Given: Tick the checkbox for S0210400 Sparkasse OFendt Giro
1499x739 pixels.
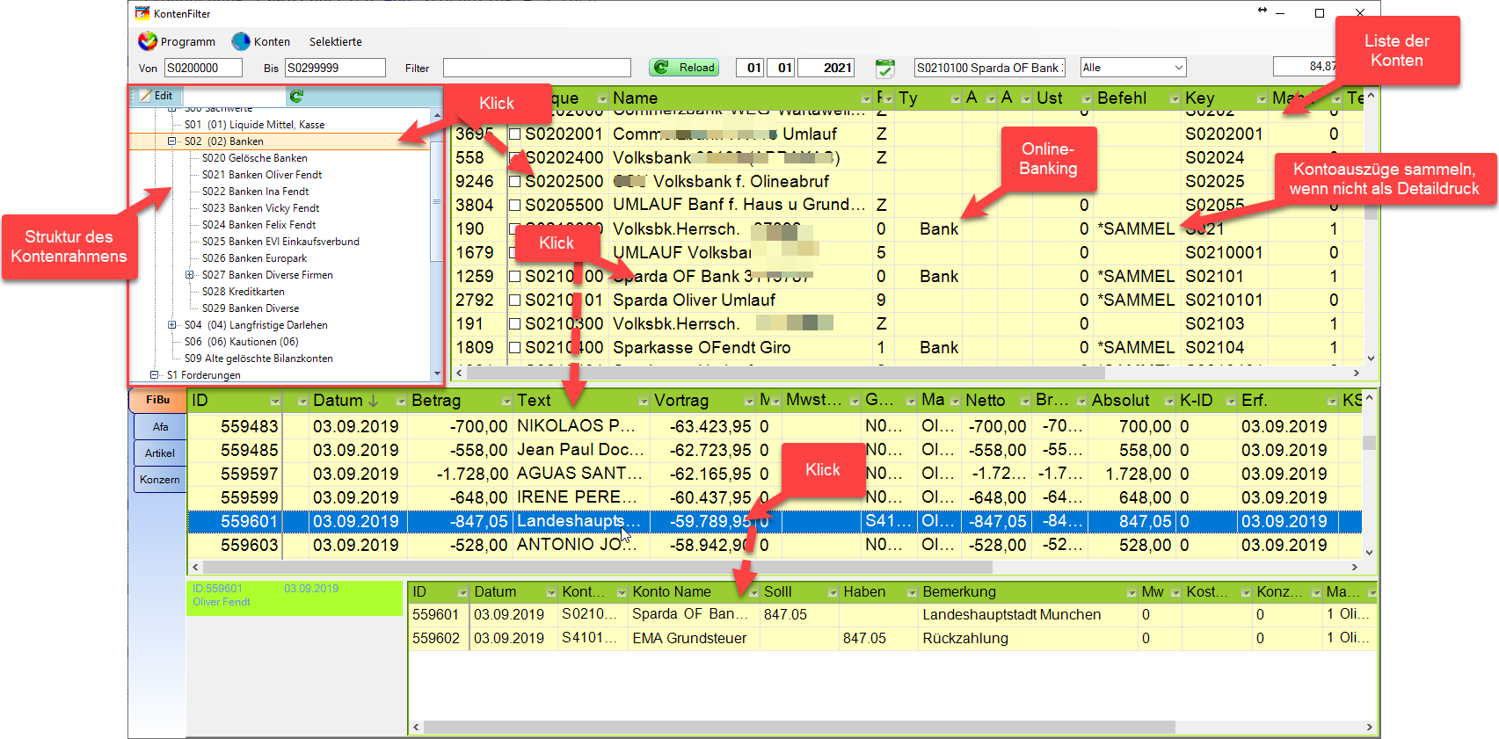Looking at the screenshot, I should tap(515, 348).
